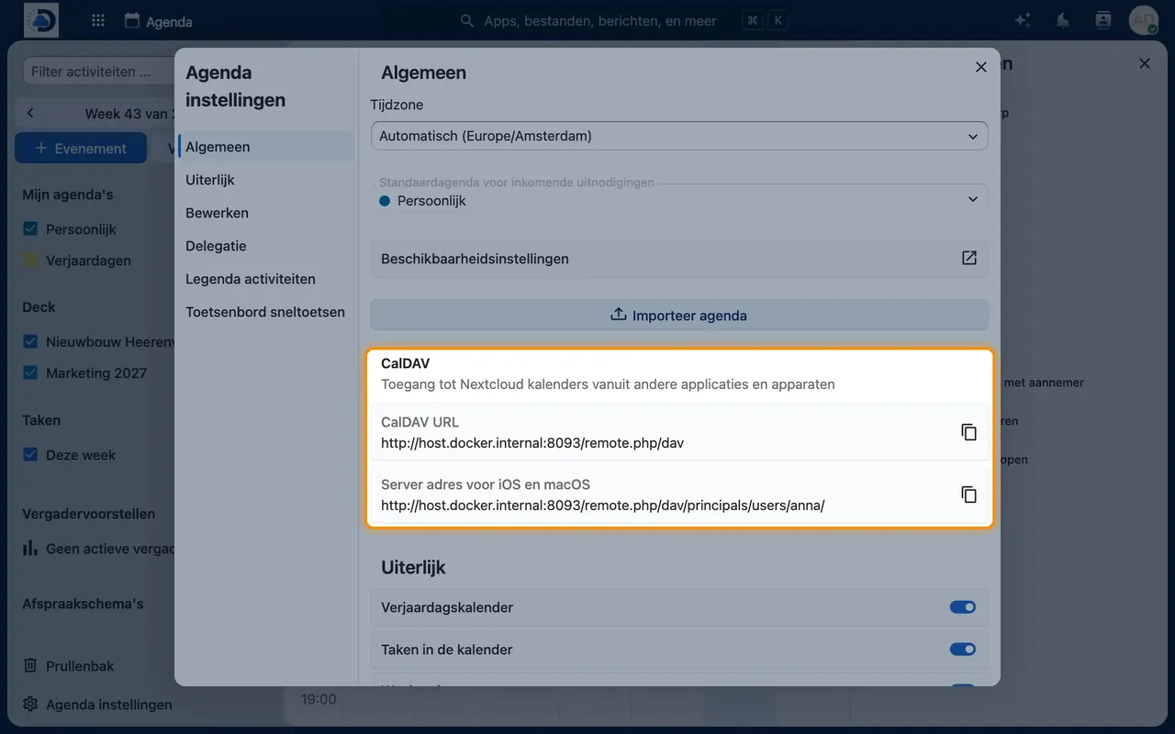The image size is (1175, 734).
Task: Open the apps grid menu
Action: tap(98, 20)
